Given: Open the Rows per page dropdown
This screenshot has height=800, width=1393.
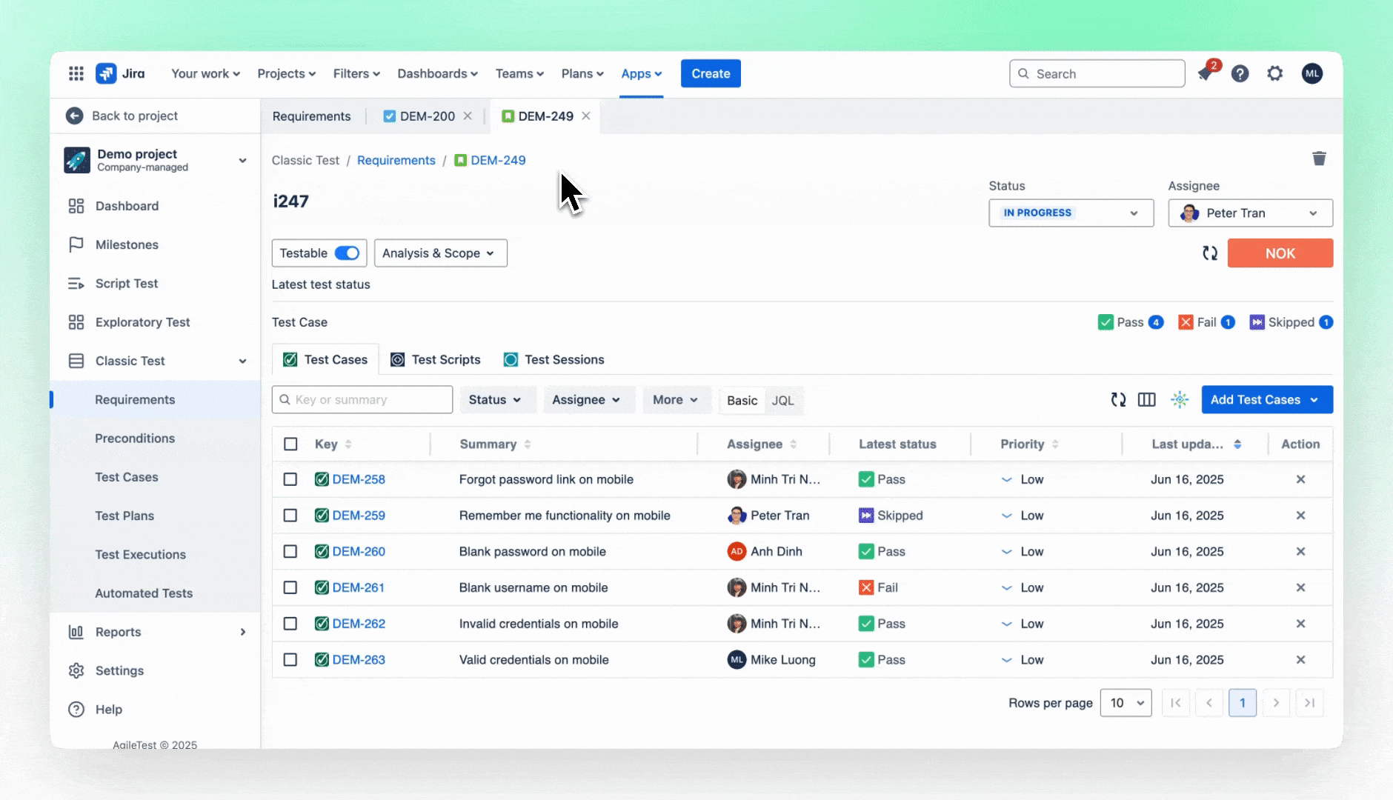Looking at the screenshot, I should click(1125, 702).
